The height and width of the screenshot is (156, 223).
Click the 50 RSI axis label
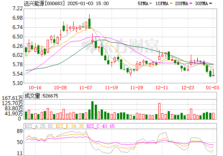pos(20,142)
